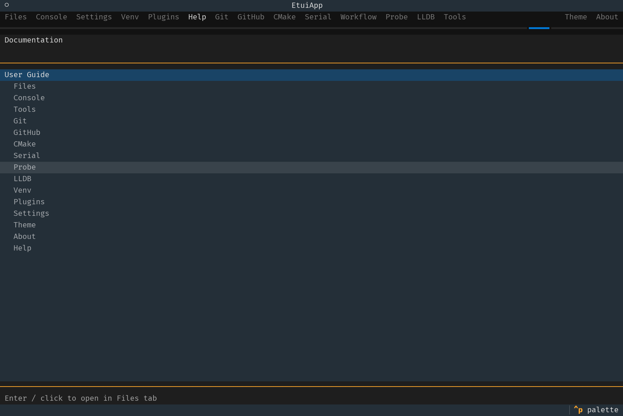Switch to the Theme tab in the top bar
This screenshot has width=623, height=416.
pos(576,17)
